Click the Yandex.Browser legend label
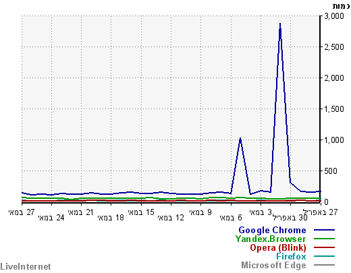This screenshot has height=273, width=351. (271, 239)
